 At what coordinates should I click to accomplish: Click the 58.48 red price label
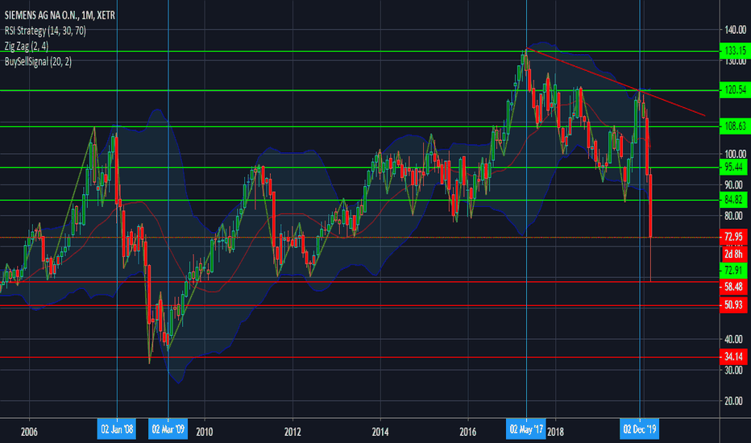[733, 287]
